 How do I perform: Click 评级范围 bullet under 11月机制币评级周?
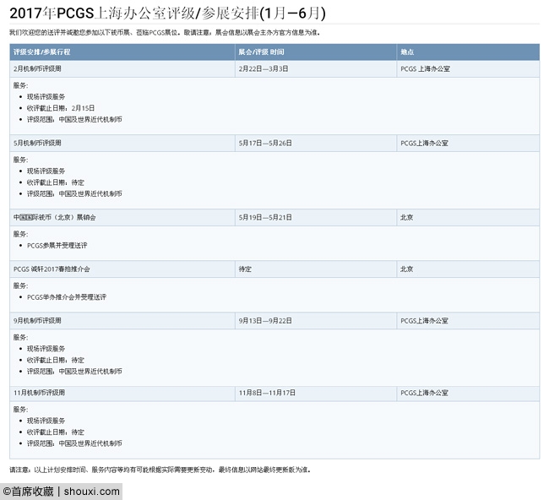point(74,443)
